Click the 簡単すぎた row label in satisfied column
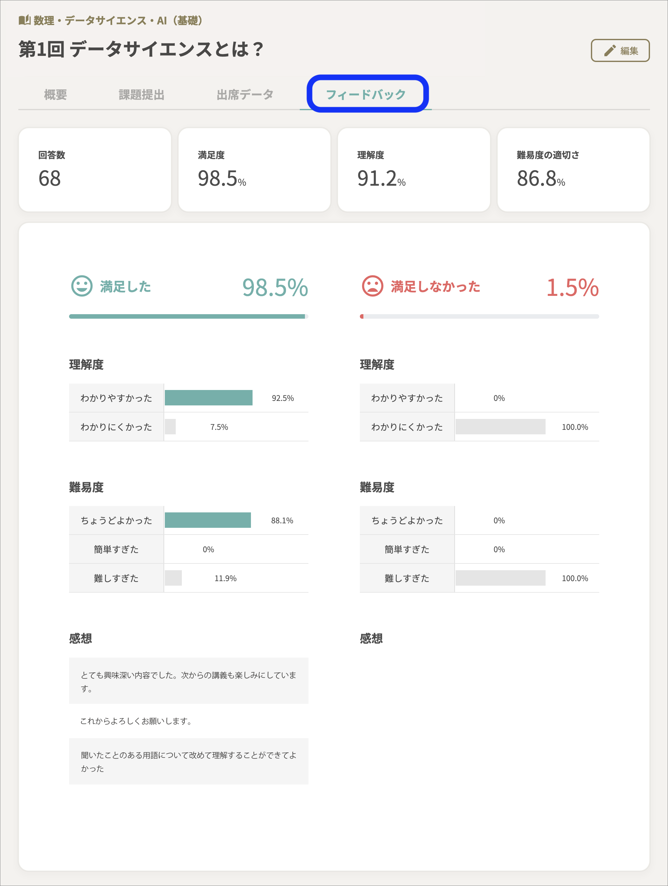 pyautogui.click(x=116, y=550)
